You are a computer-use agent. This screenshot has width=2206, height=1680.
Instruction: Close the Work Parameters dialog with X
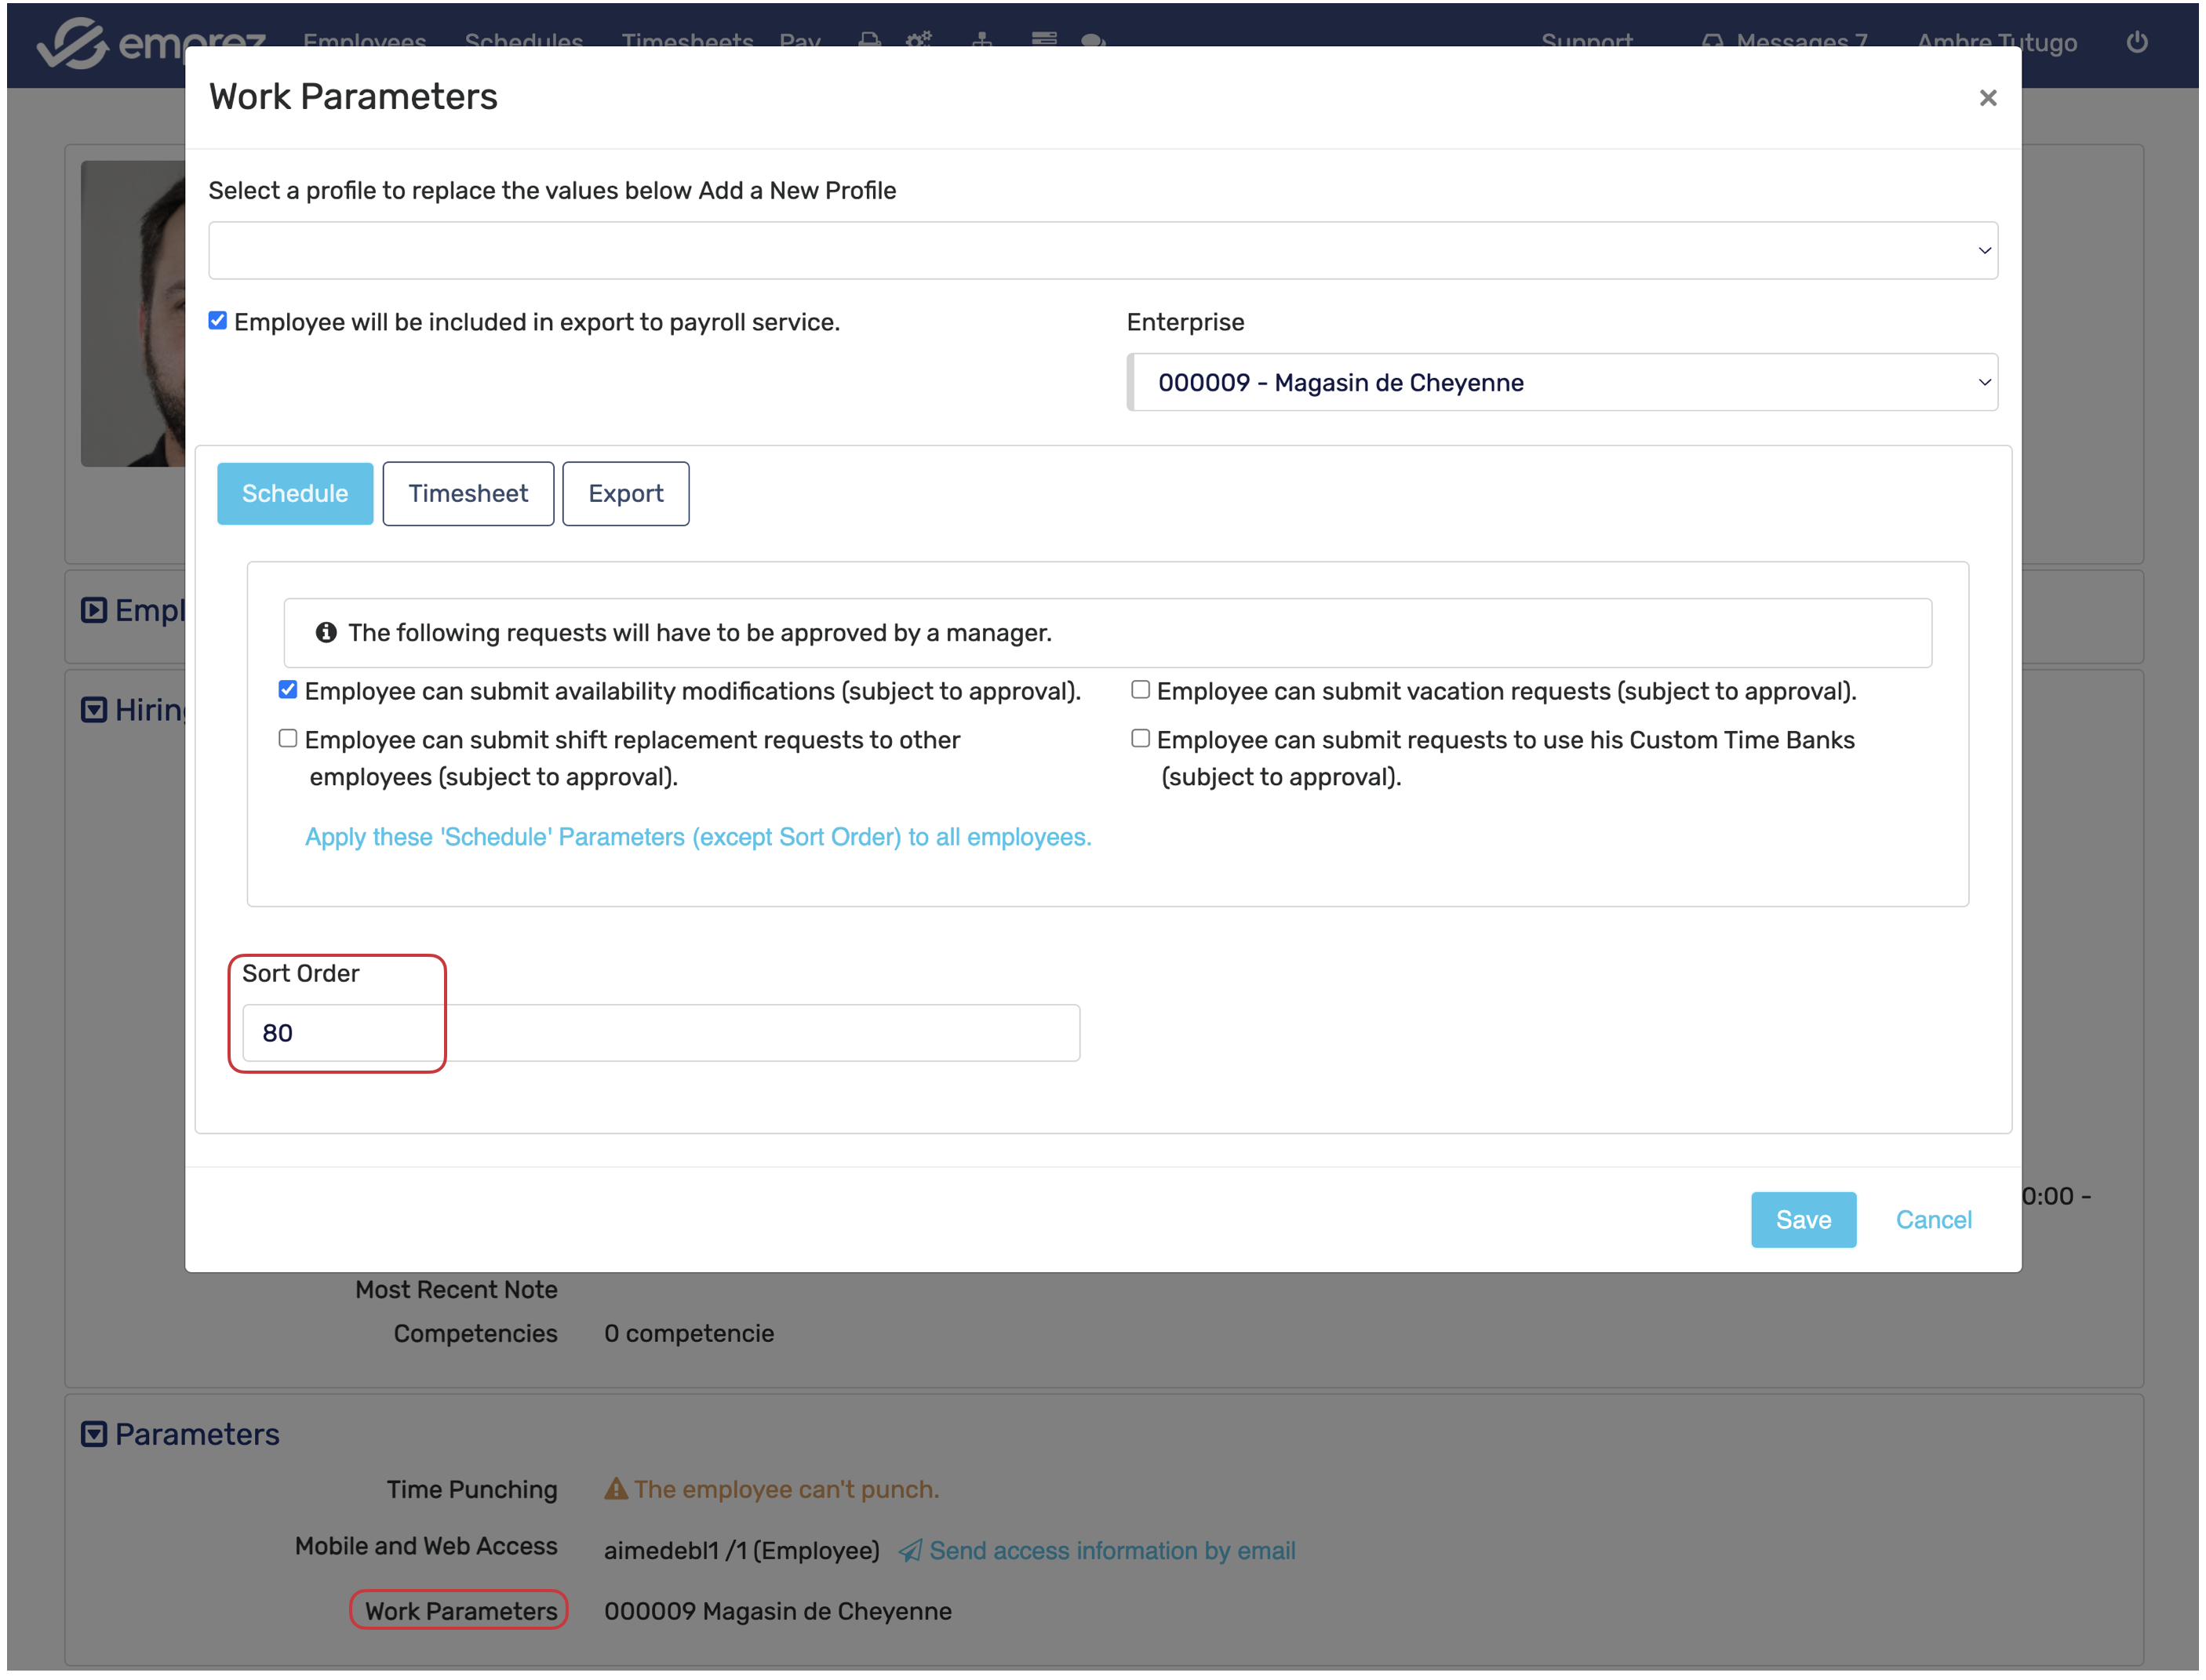(x=1987, y=97)
